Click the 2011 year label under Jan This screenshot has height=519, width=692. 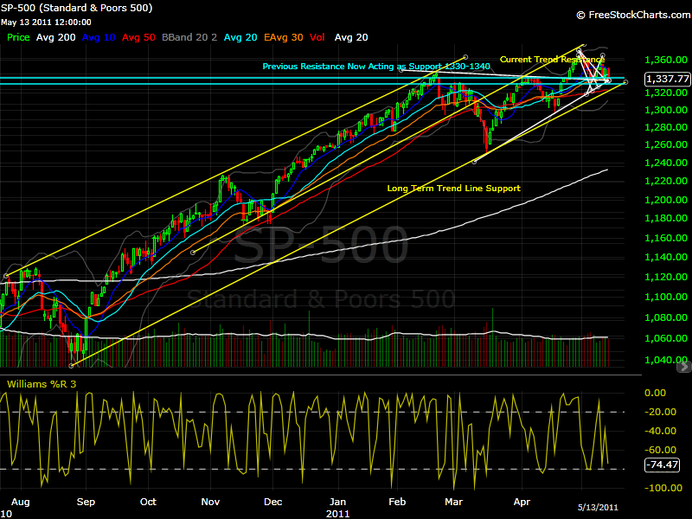tap(337, 514)
